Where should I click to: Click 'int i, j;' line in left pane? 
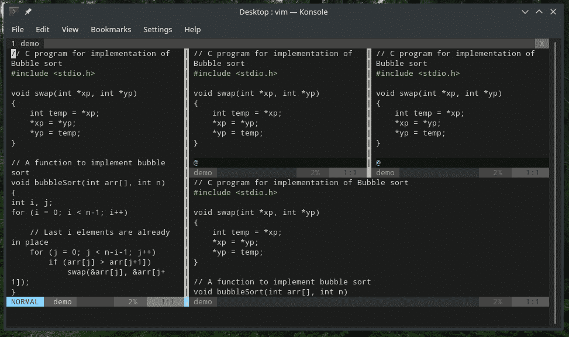tap(32, 203)
